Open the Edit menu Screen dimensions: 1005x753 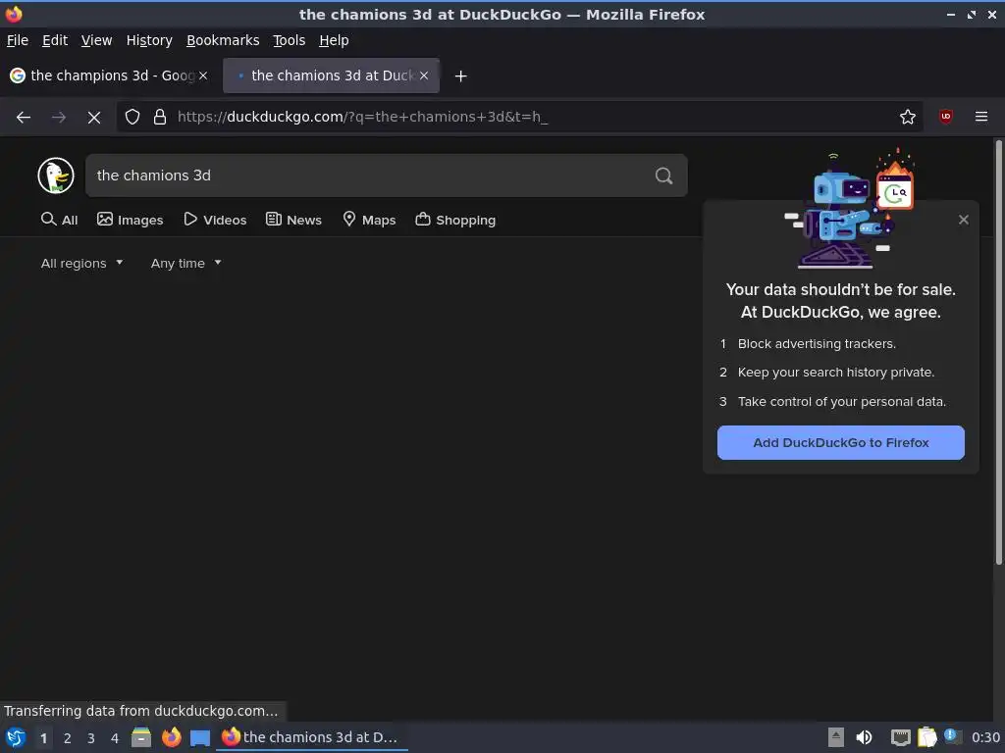pyautogui.click(x=55, y=40)
